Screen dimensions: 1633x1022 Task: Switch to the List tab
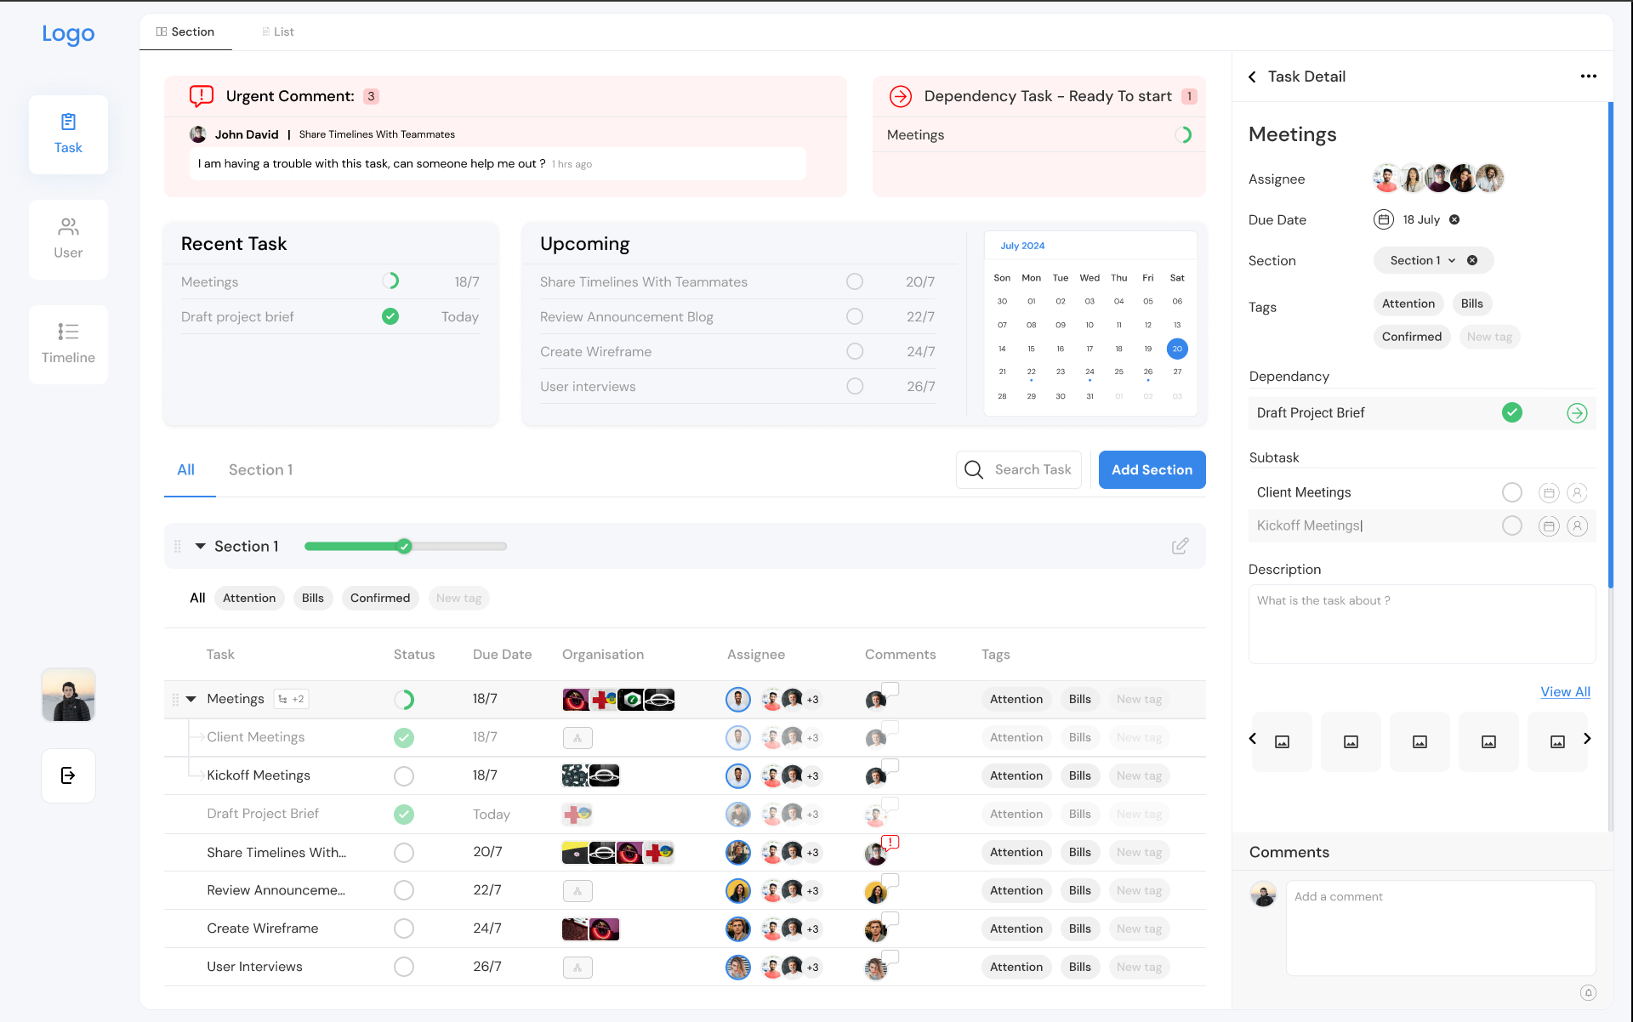[x=278, y=31]
